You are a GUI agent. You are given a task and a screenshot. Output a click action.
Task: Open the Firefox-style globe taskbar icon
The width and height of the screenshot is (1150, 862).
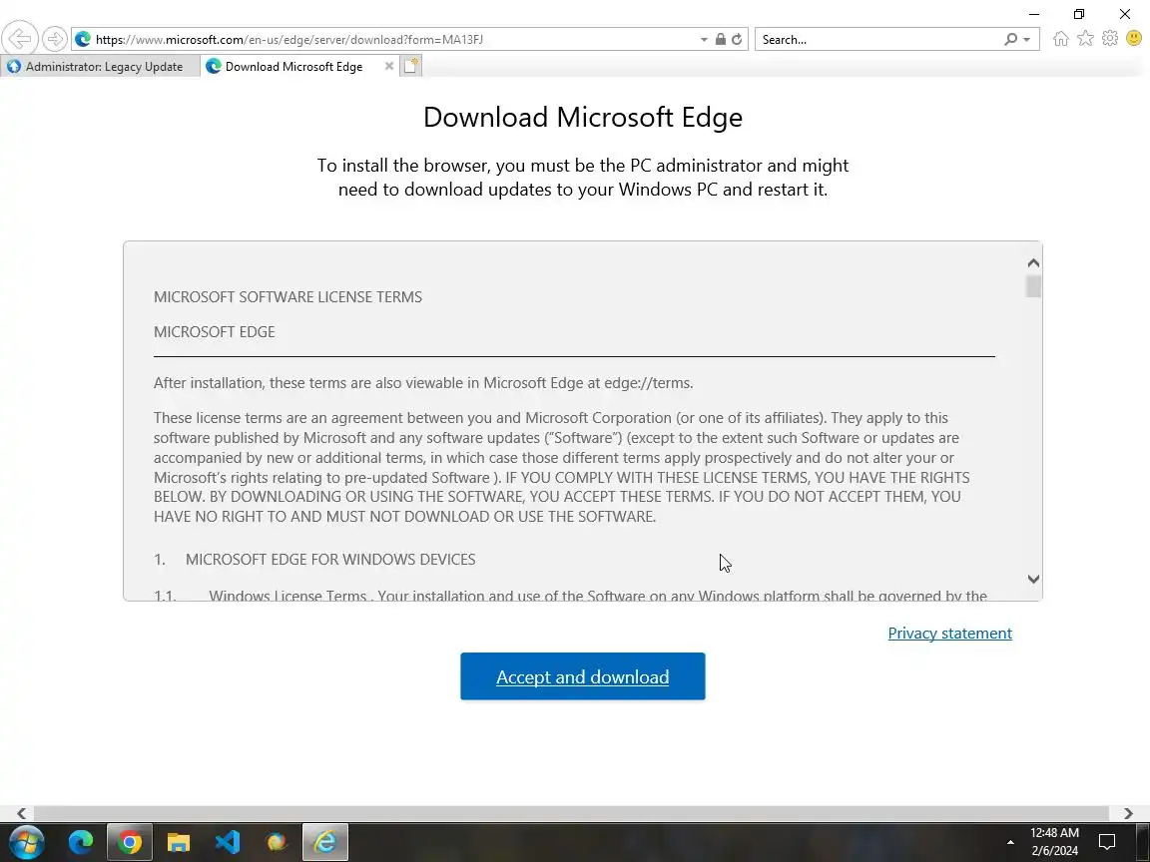coord(277,842)
